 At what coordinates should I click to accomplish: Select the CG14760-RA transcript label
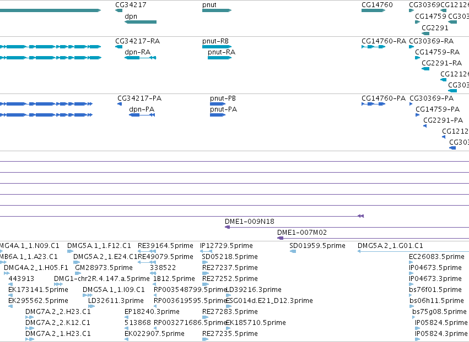(x=384, y=41)
